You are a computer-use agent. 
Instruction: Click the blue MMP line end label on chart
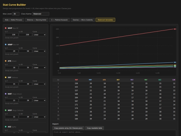click(x=175, y=62)
